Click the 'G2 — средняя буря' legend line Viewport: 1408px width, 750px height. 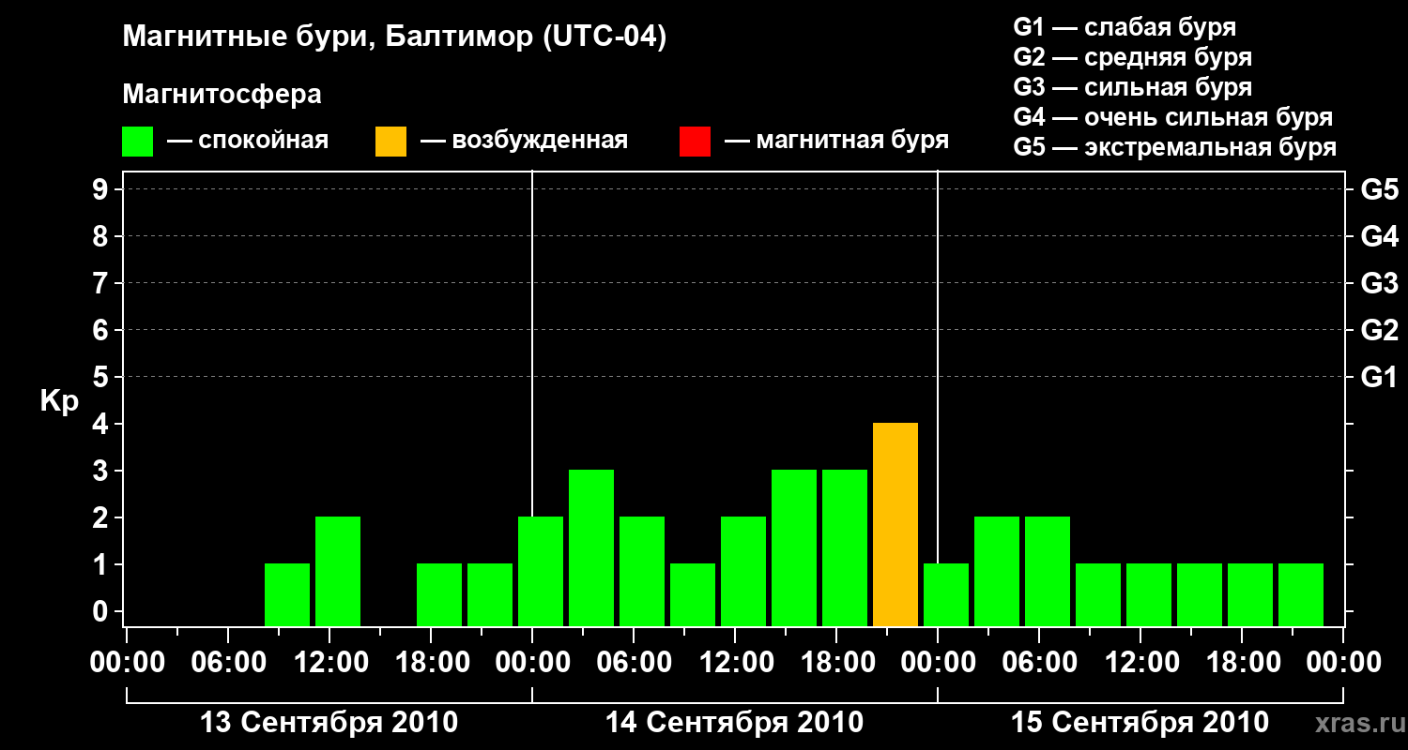point(1132,57)
